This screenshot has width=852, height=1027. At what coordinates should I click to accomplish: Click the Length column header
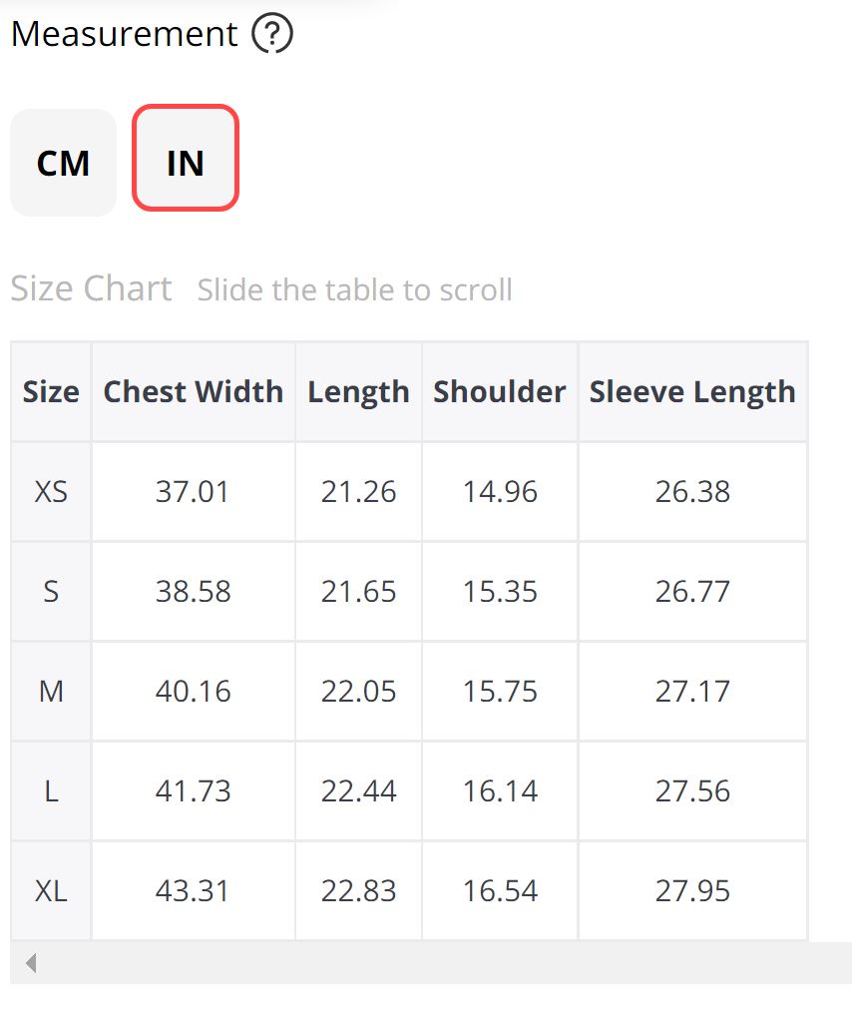point(358,391)
